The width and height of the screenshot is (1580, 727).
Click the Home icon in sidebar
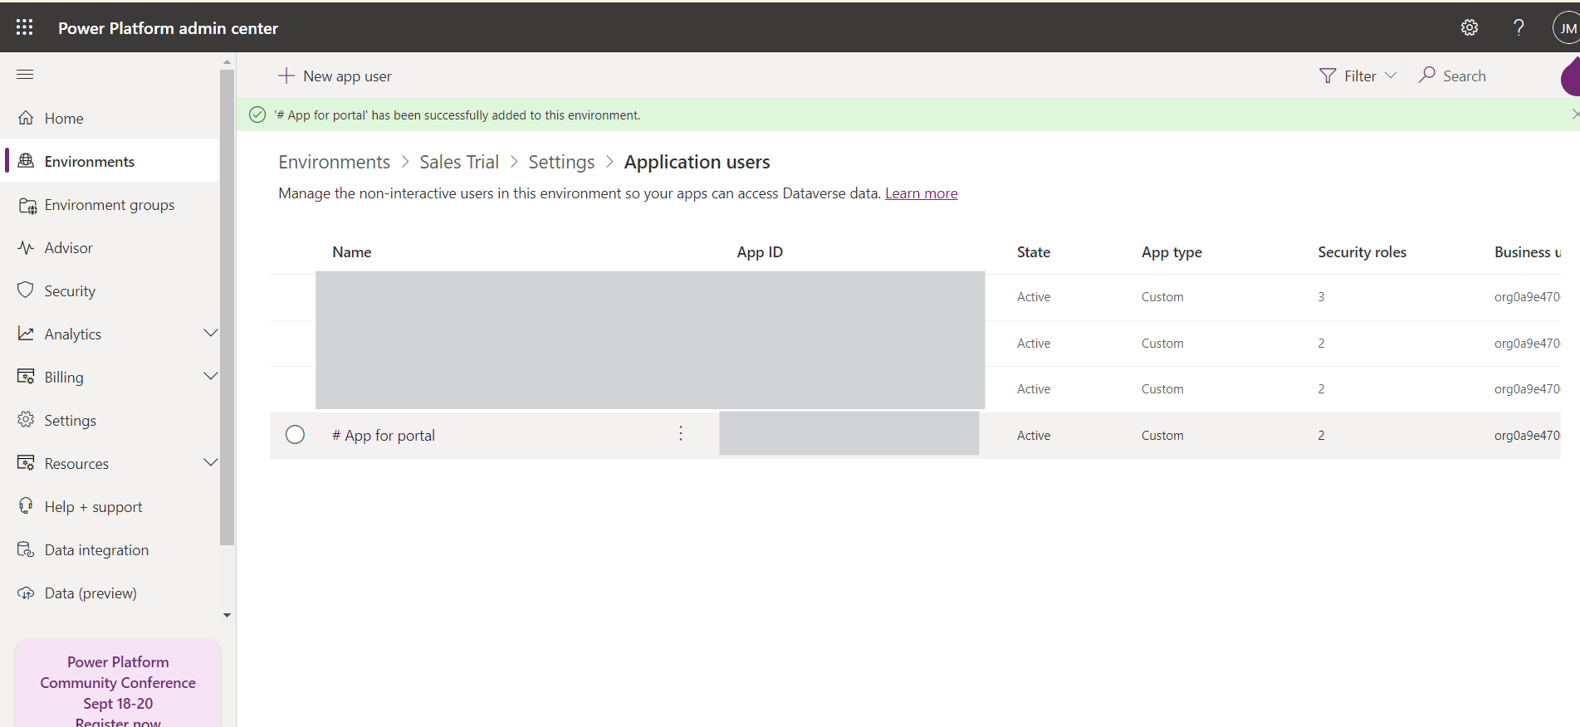[27, 118]
